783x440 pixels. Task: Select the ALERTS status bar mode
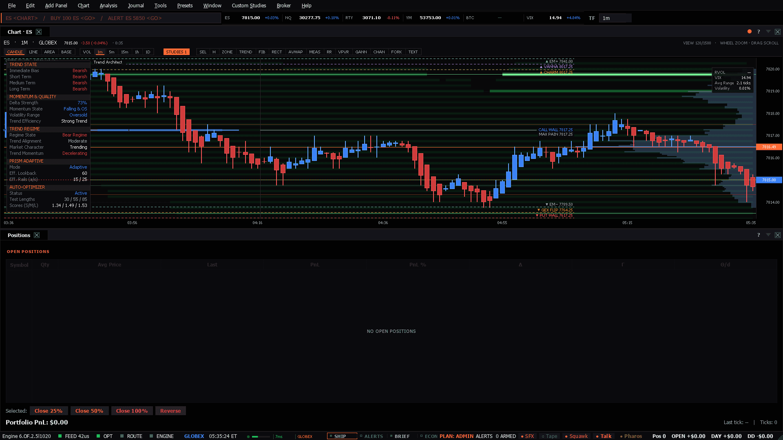[x=372, y=436]
